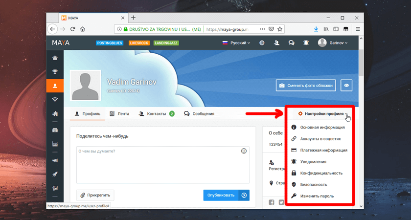411x220 pixels.
Task: Click the page vertical scrollbar
Action: click(x=361, y=63)
